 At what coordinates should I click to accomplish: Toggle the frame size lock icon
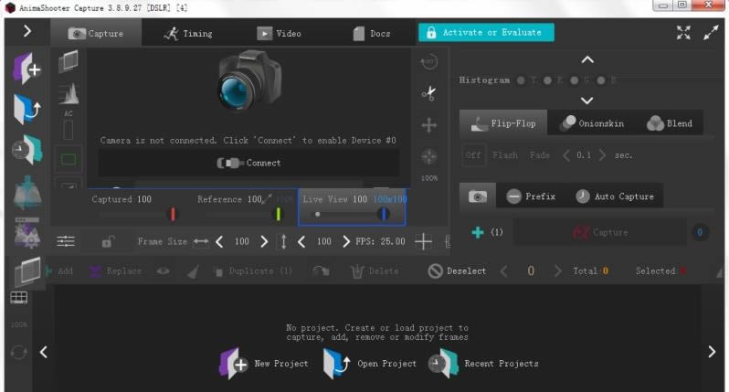[x=109, y=241]
